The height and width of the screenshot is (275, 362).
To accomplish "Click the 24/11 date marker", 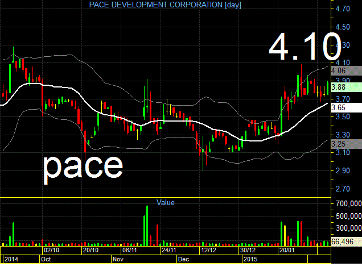I will (x=169, y=250).
